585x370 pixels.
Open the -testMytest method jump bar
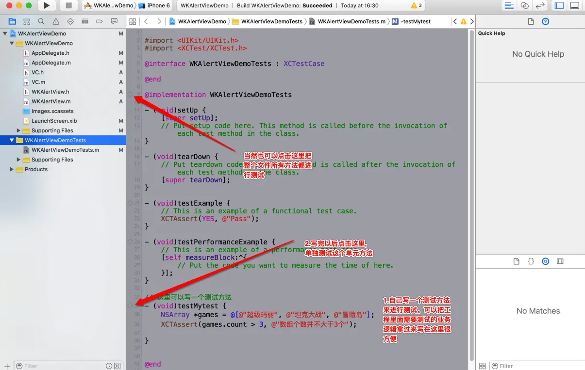411,21
